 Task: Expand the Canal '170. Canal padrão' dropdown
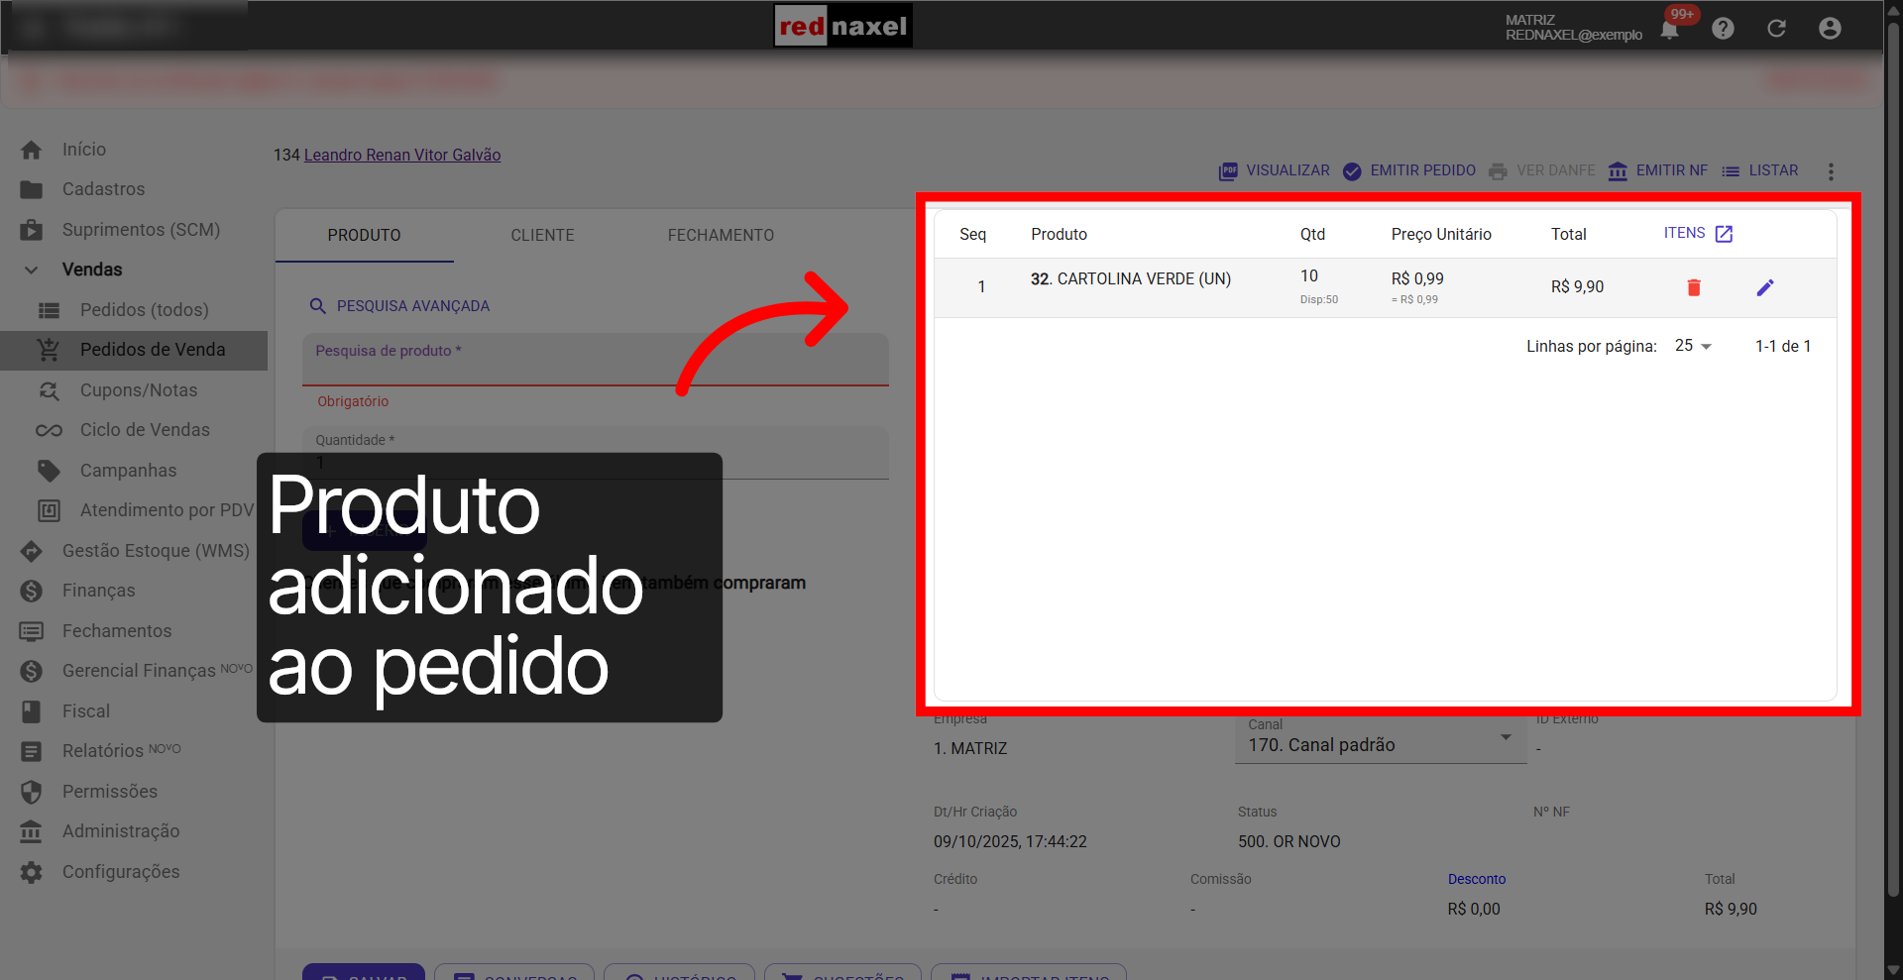1505,737
